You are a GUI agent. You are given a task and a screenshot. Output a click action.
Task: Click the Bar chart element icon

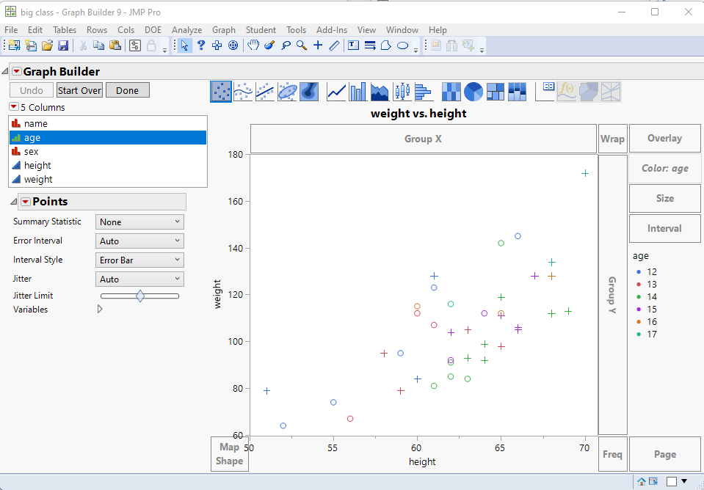tap(358, 92)
